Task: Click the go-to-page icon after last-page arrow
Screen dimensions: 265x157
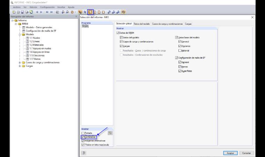Action: (57, 12)
